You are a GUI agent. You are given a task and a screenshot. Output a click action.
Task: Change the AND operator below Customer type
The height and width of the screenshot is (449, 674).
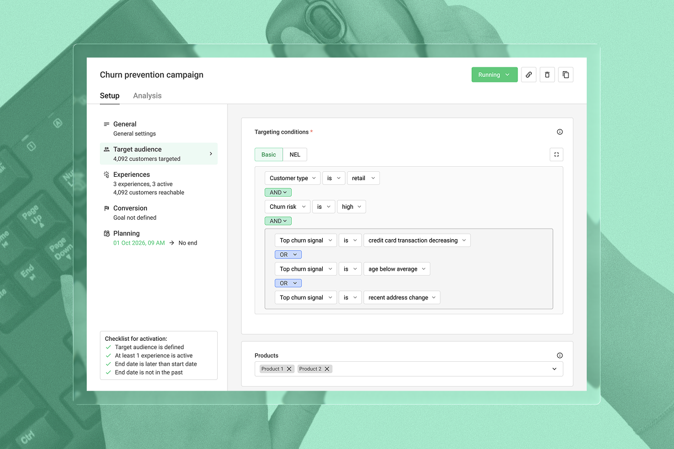click(x=278, y=192)
